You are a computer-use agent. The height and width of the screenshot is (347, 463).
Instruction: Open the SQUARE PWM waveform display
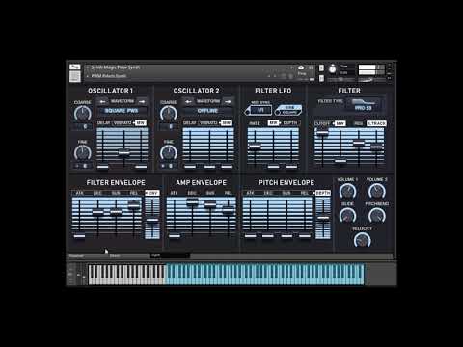122,111
